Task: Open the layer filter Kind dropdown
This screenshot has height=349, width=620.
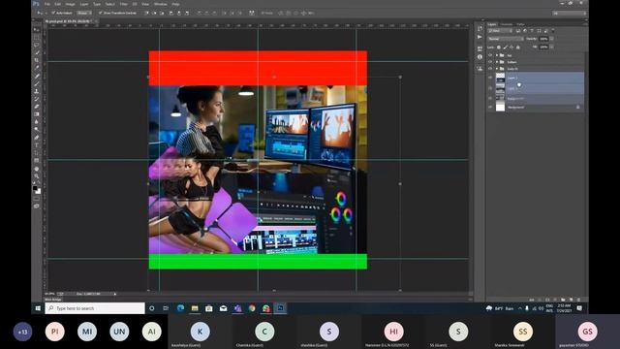Action: (500, 31)
